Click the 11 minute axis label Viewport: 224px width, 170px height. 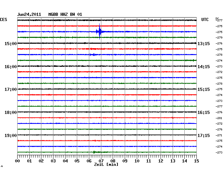point(149,161)
